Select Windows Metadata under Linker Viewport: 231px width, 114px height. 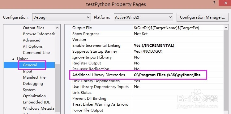click(x=39, y=108)
